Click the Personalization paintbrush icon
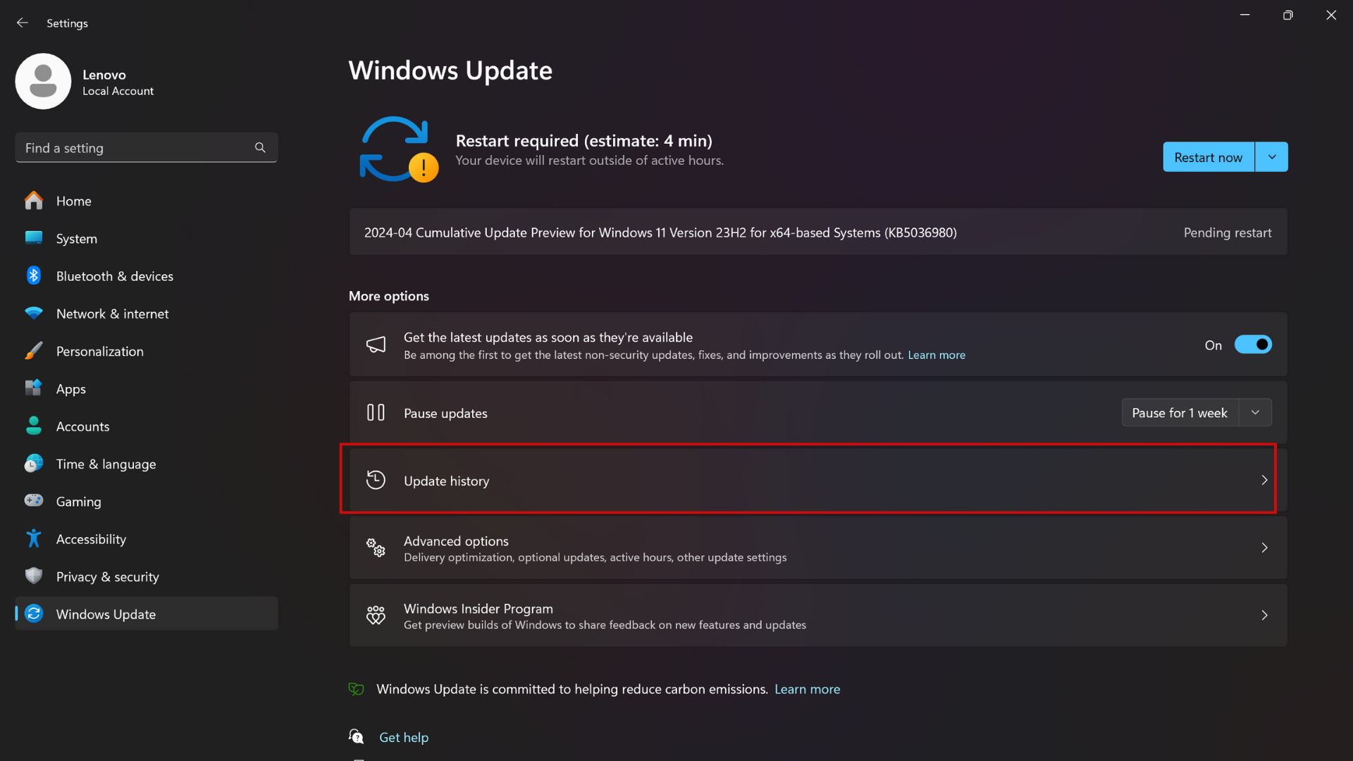Image resolution: width=1353 pixels, height=761 pixels. tap(34, 351)
